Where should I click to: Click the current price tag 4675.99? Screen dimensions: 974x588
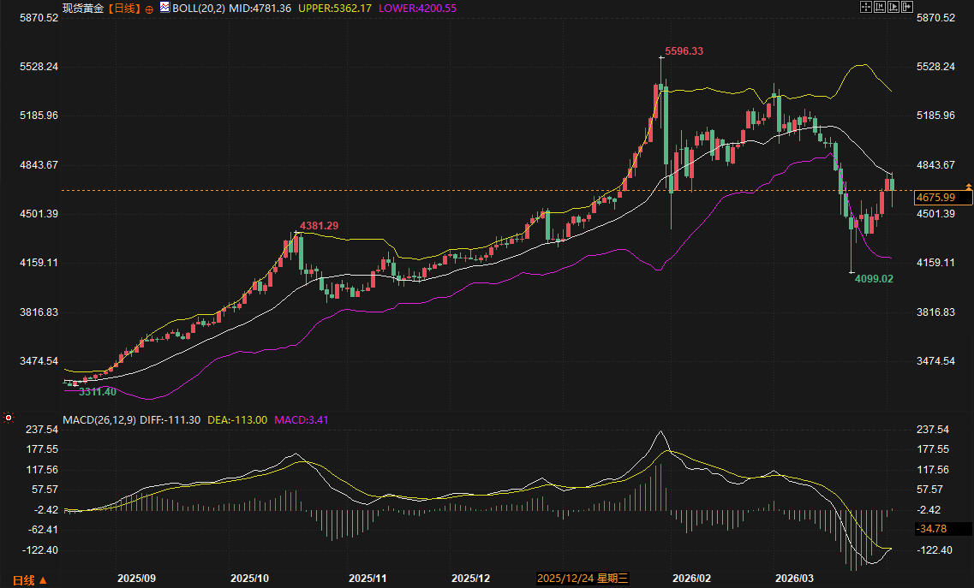point(943,198)
